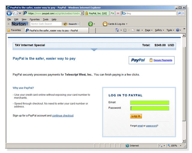The image size is (192, 153).
Task: Close the Norton toolbar with the X
Action: click(9, 24)
